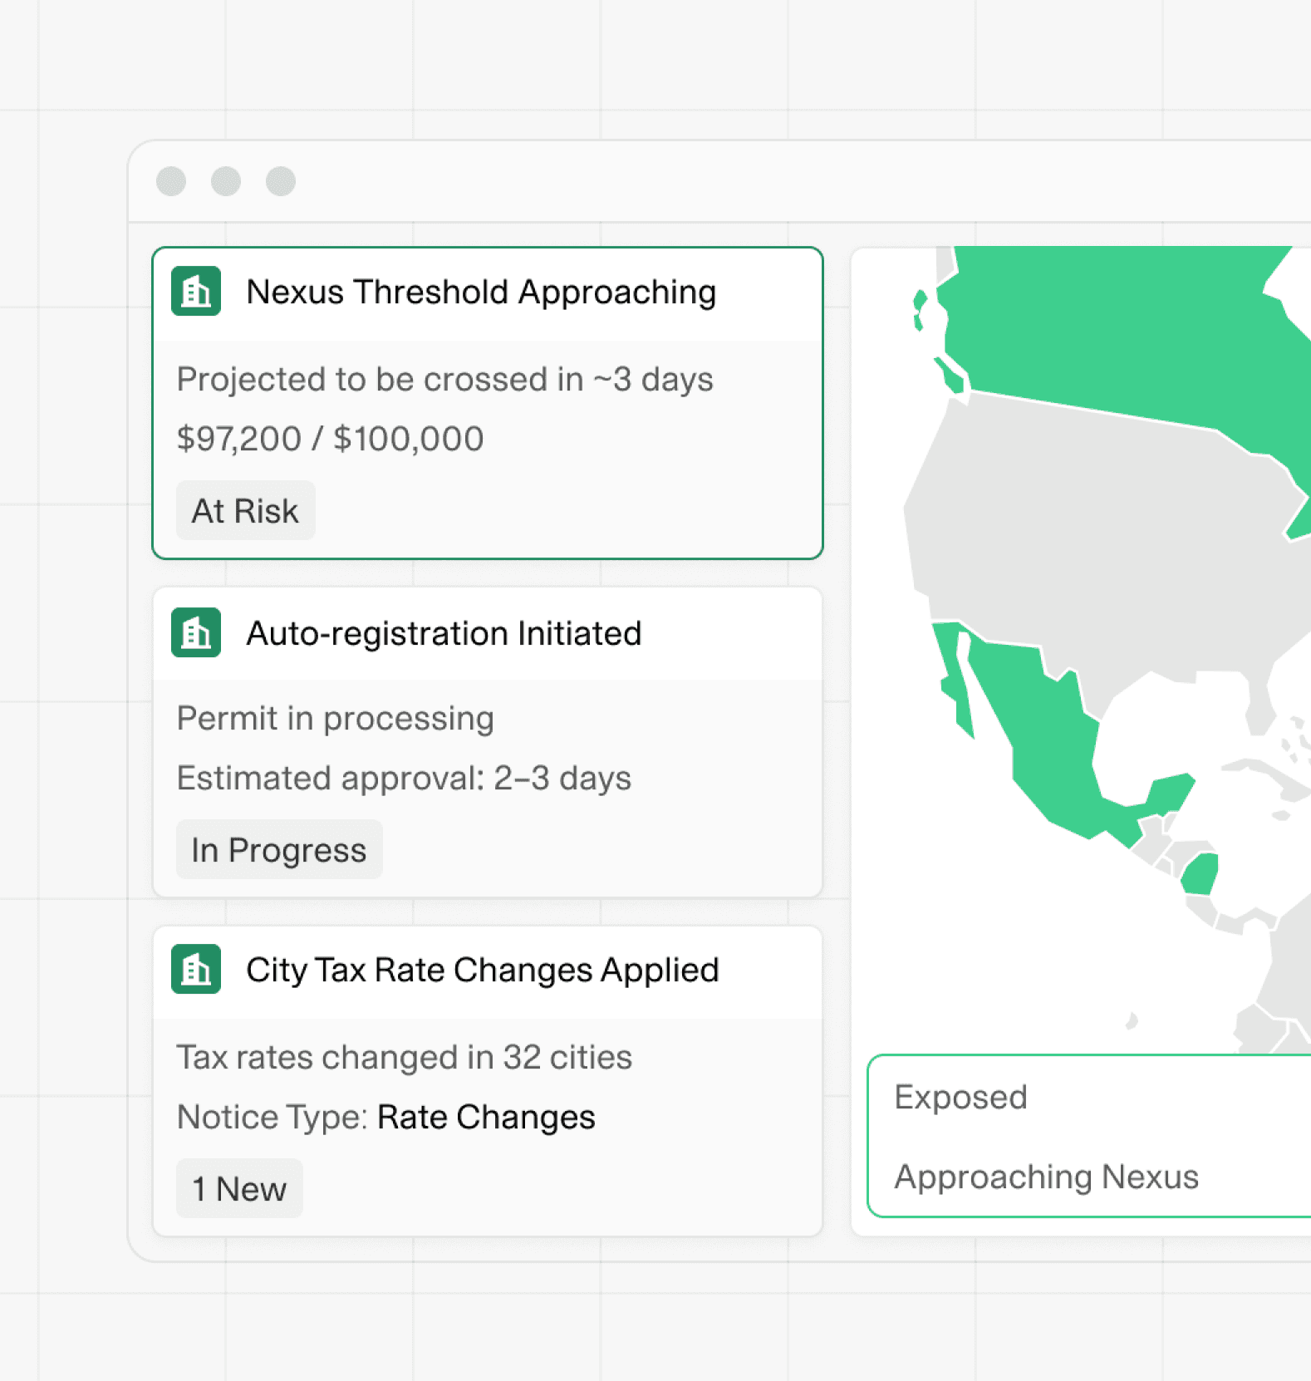The image size is (1311, 1381).
Task: Click the third gray window control dot
Action: pos(281,181)
